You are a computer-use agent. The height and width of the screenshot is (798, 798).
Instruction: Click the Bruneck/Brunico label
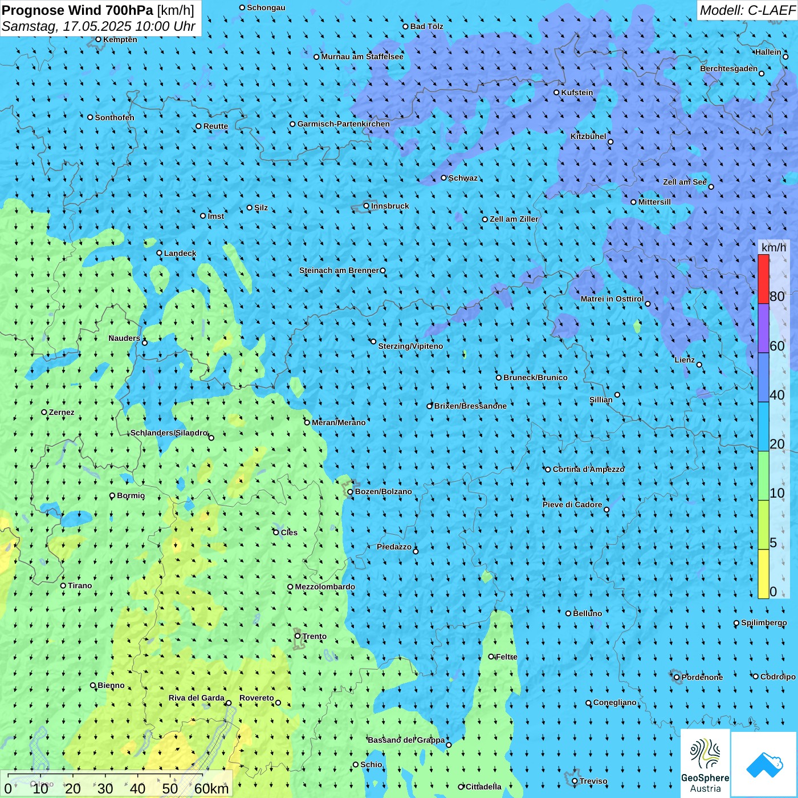pyautogui.click(x=535, y=377)
